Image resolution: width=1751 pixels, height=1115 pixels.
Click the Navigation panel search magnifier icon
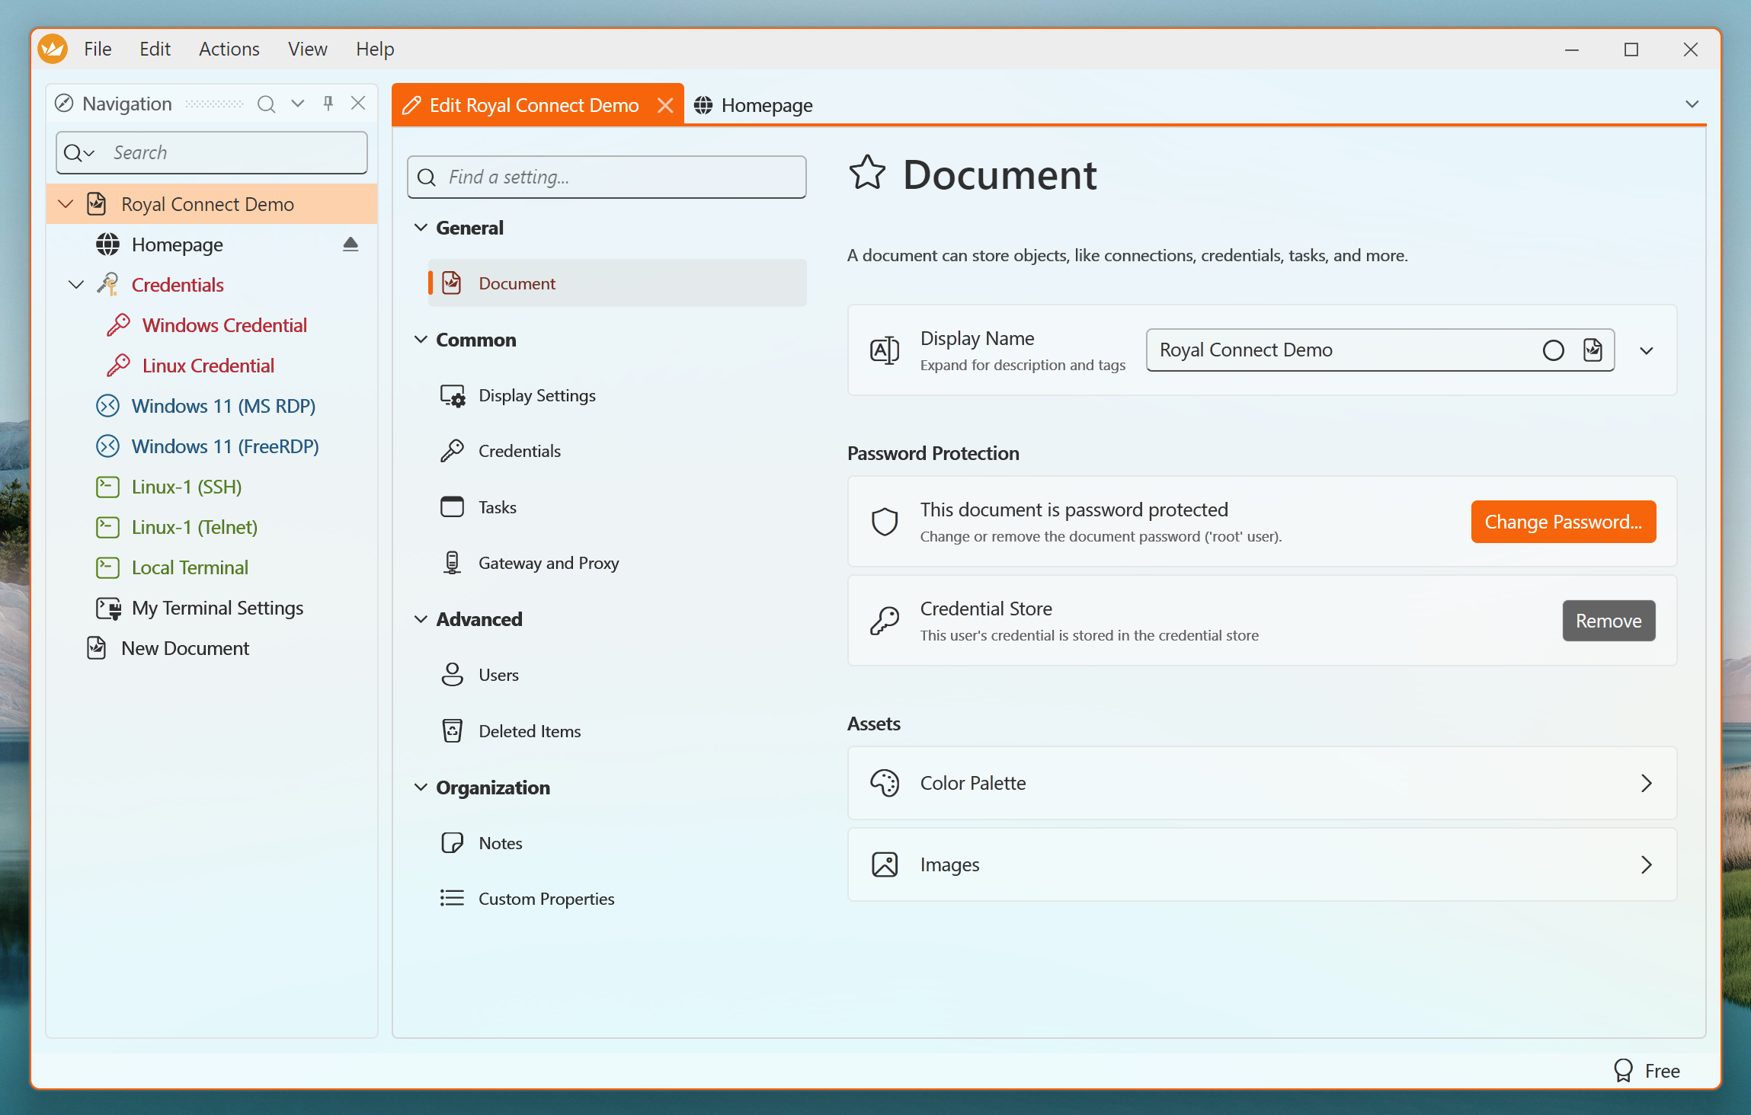click(266, 104)
